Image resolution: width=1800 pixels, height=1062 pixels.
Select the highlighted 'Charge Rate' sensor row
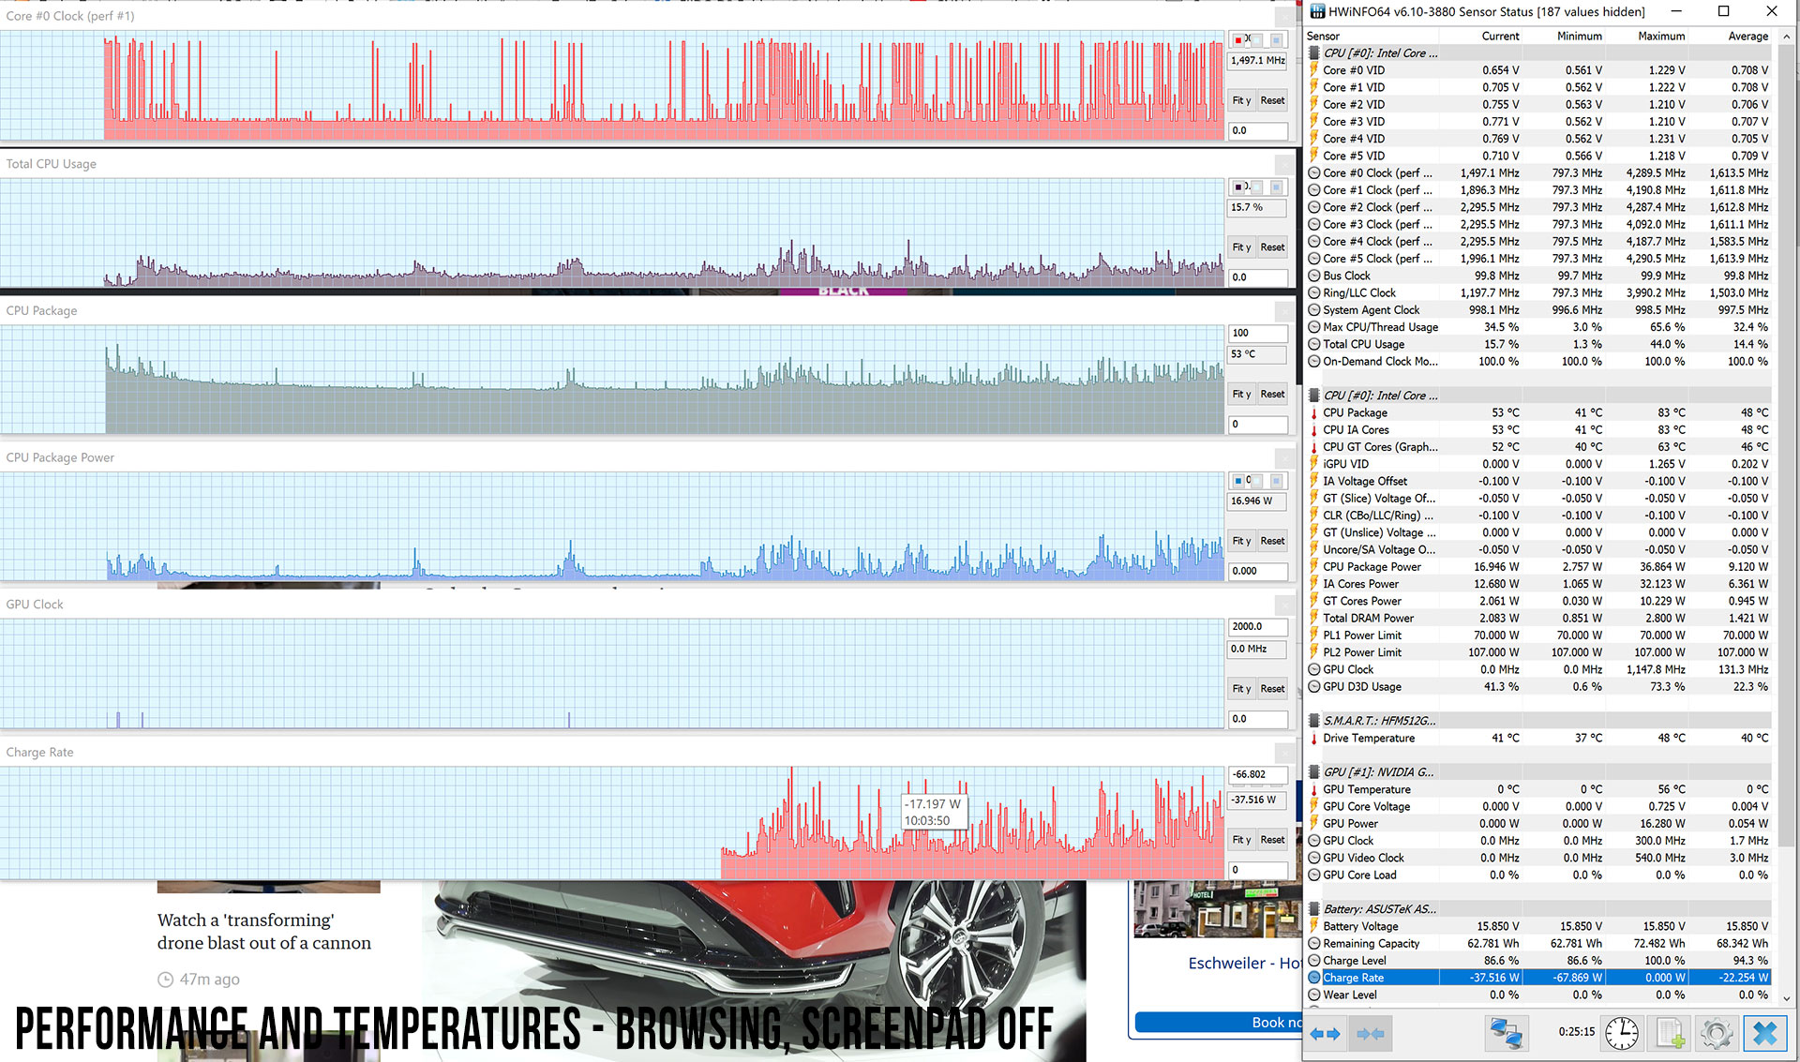tap(1539, 978)
